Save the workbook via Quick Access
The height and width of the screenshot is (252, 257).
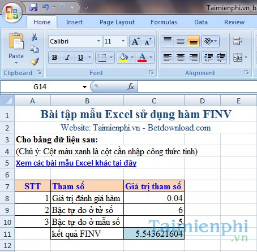click(33, 7)
